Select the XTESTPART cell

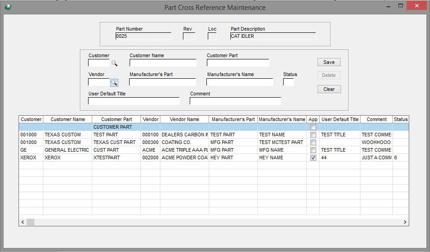click(x=116, y=157)
